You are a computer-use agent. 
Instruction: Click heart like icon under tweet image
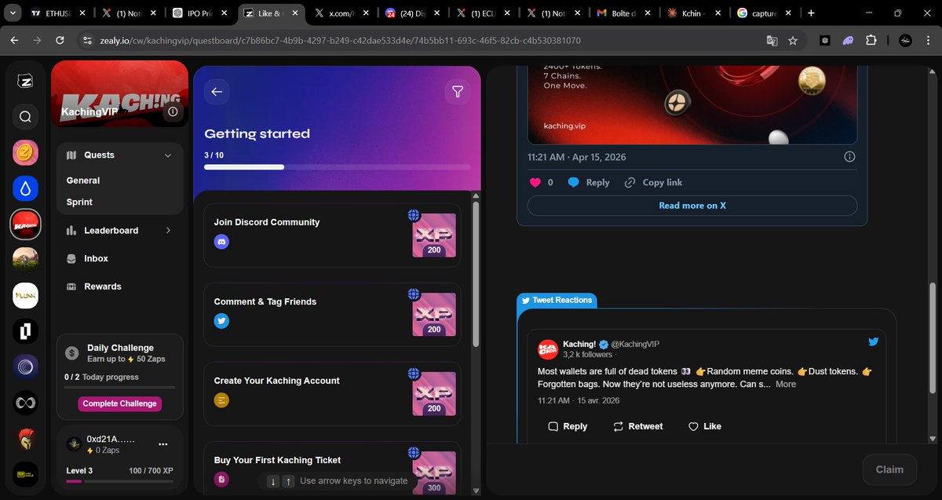(535, 182)
